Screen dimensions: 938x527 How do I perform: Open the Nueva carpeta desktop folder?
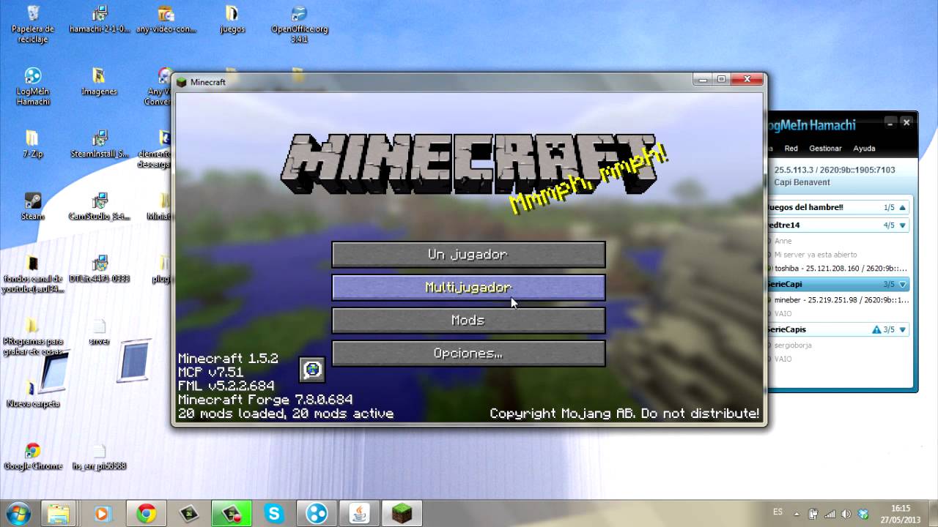(x=33, y=393)
